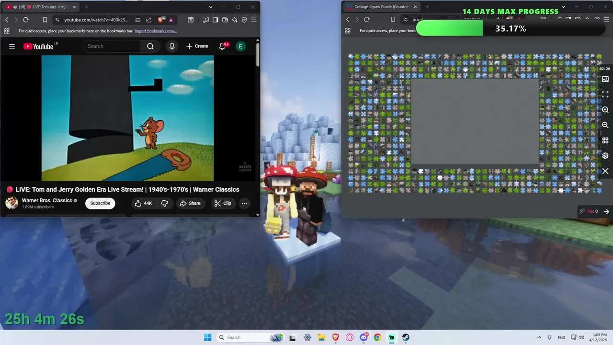
Task: Open the YouTube hamburger guide menu
Action: point(12,46)
